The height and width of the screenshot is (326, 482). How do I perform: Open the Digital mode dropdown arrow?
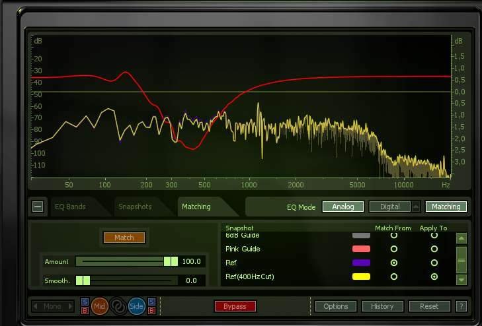click(416, 207)
